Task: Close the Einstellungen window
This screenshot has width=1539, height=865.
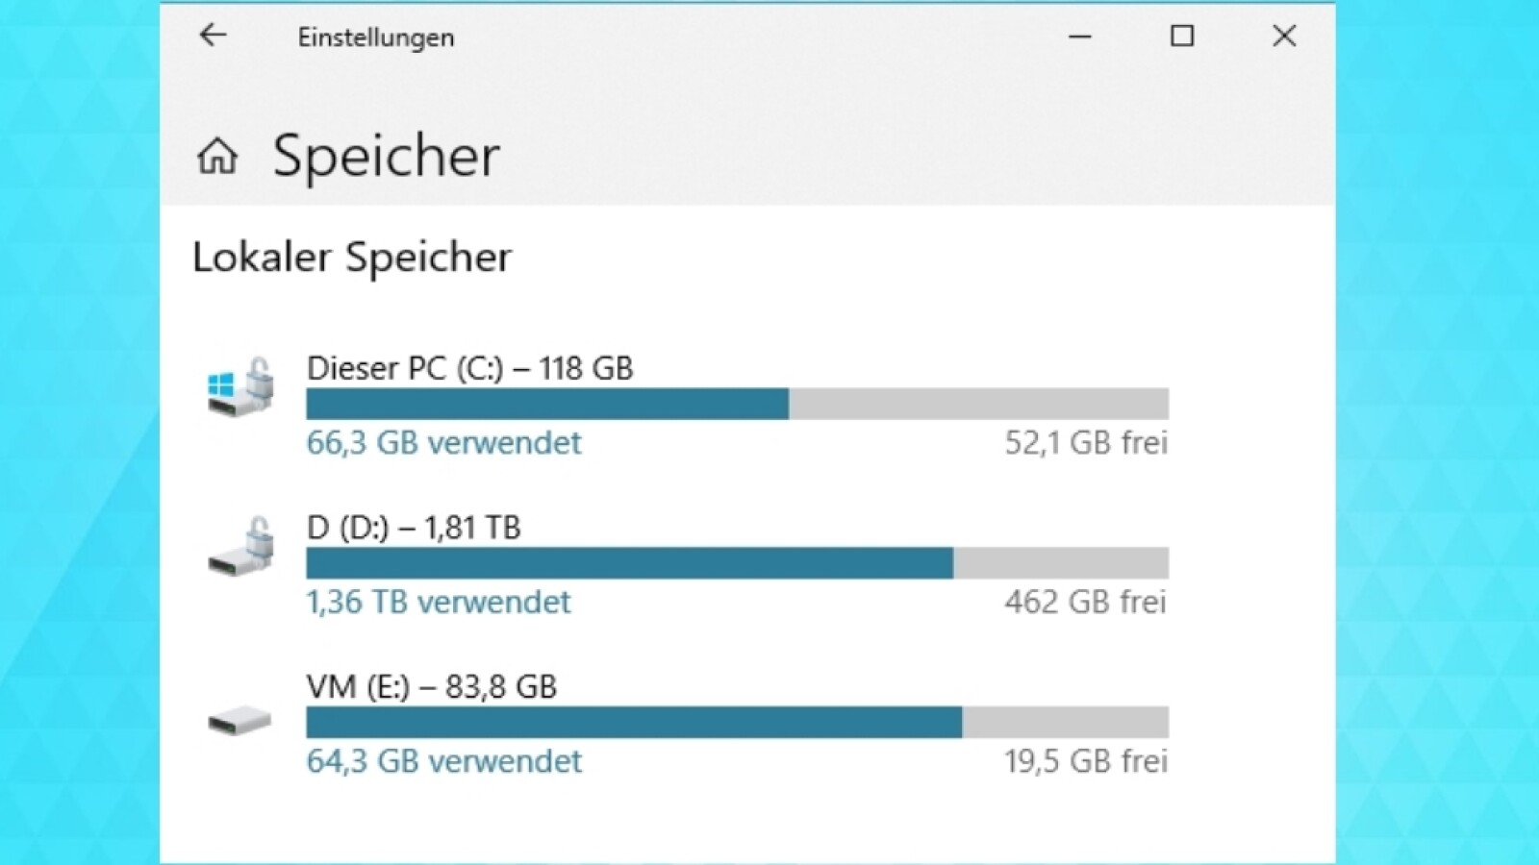Action: coord(1284,37)
